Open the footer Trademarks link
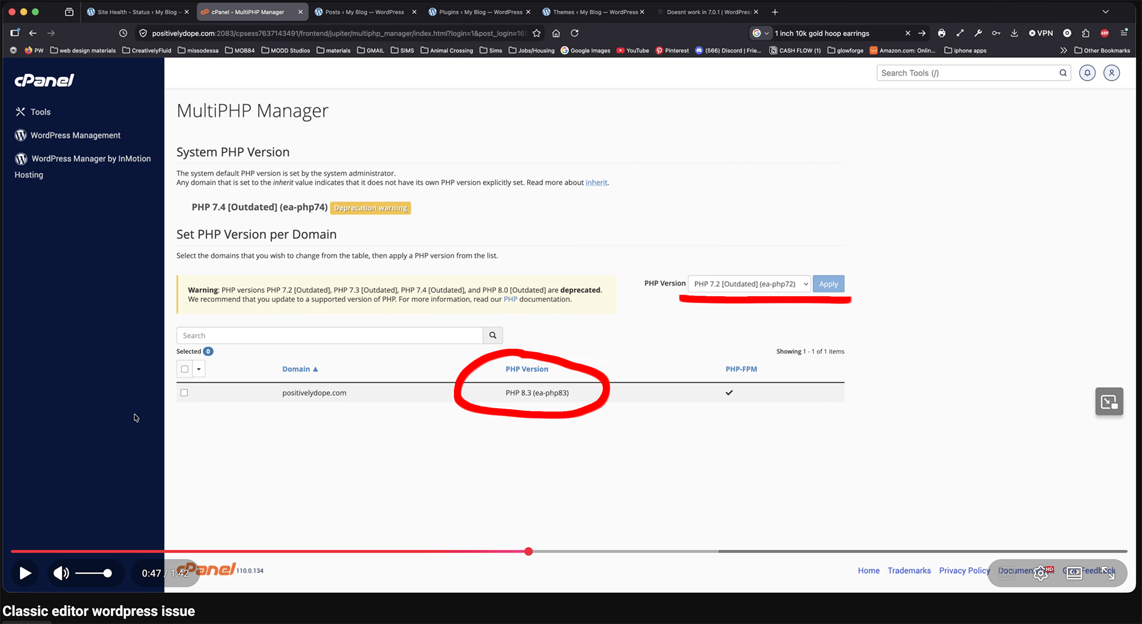This screenshot has height=624, width=1142. click(x=909, y=571)
